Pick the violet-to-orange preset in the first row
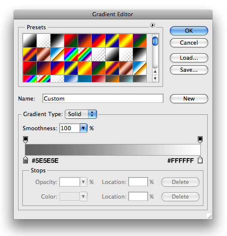This screenshot has height=236, width=227. tap(85, 41)
